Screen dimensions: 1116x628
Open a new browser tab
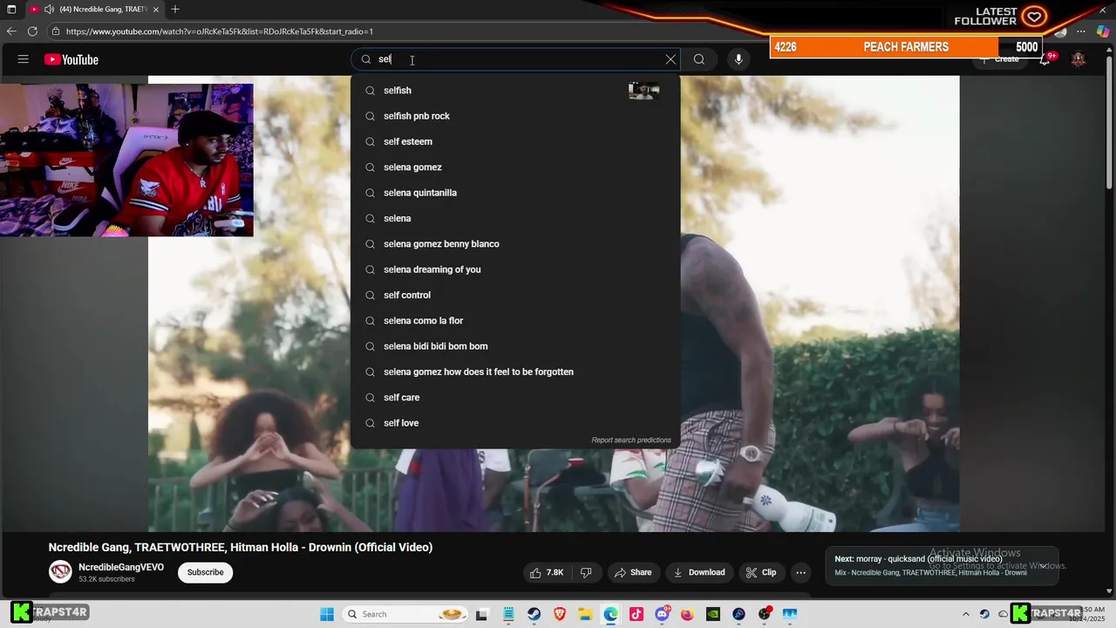tap(175, 10)
